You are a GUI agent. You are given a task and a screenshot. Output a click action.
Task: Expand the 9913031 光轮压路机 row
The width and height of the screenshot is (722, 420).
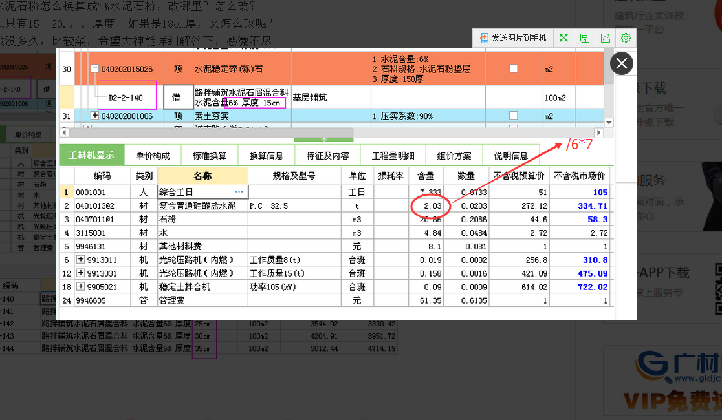coord(81,273)
